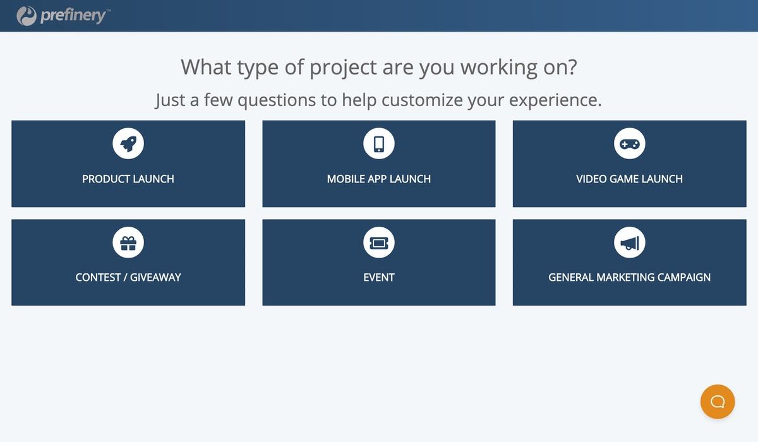The height and width of the screenshot is (442, 758).
Task: Open the orange chat support bubble
Action: (718, 402)
